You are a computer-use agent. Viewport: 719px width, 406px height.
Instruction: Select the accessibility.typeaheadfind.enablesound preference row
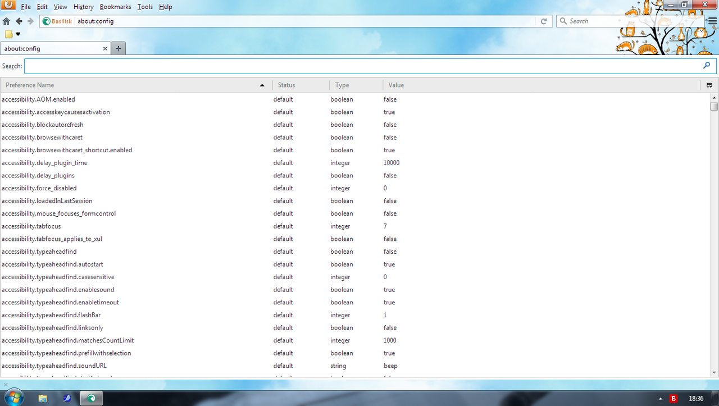point(58,290)
